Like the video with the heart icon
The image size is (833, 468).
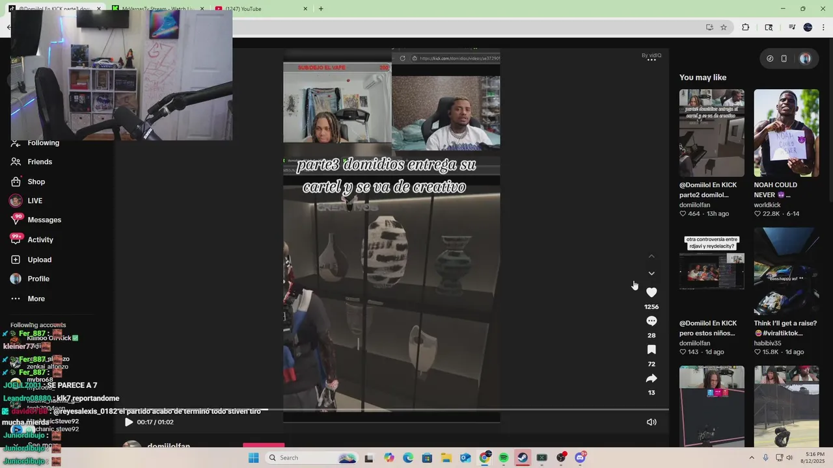[651, 292]
